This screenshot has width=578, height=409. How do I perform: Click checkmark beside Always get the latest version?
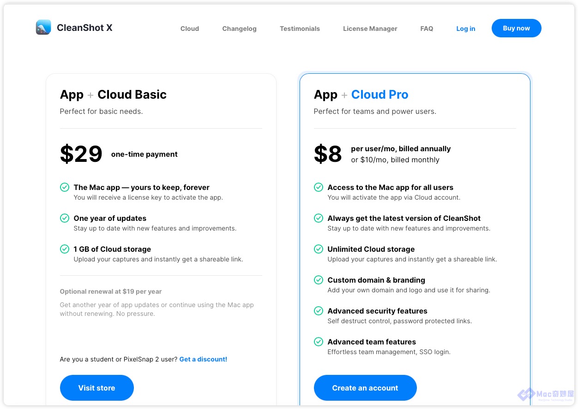coord(319,218)
